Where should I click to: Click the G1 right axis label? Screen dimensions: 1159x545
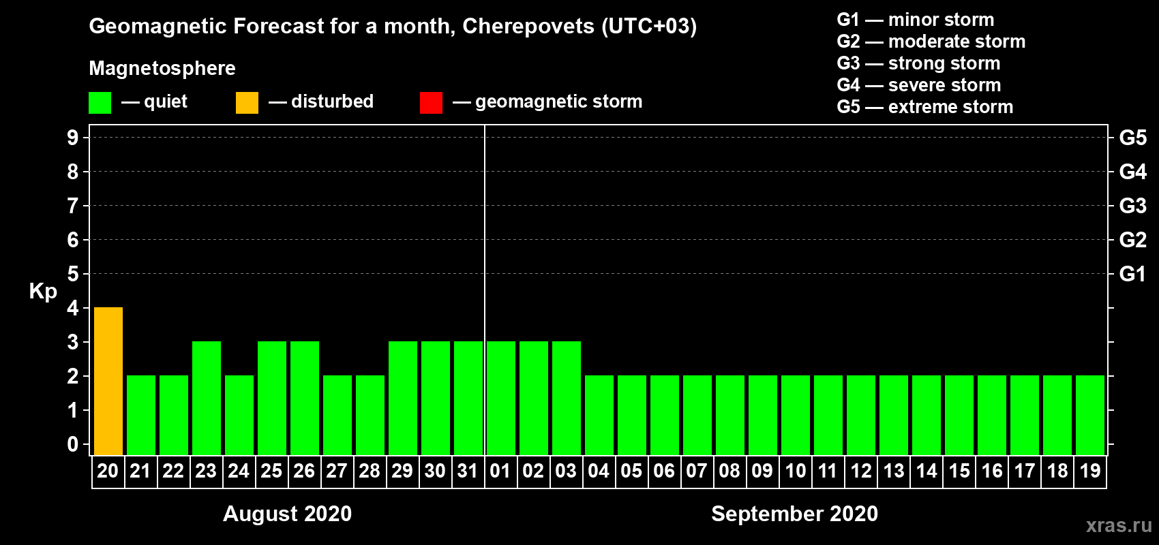coord(1133,274)
